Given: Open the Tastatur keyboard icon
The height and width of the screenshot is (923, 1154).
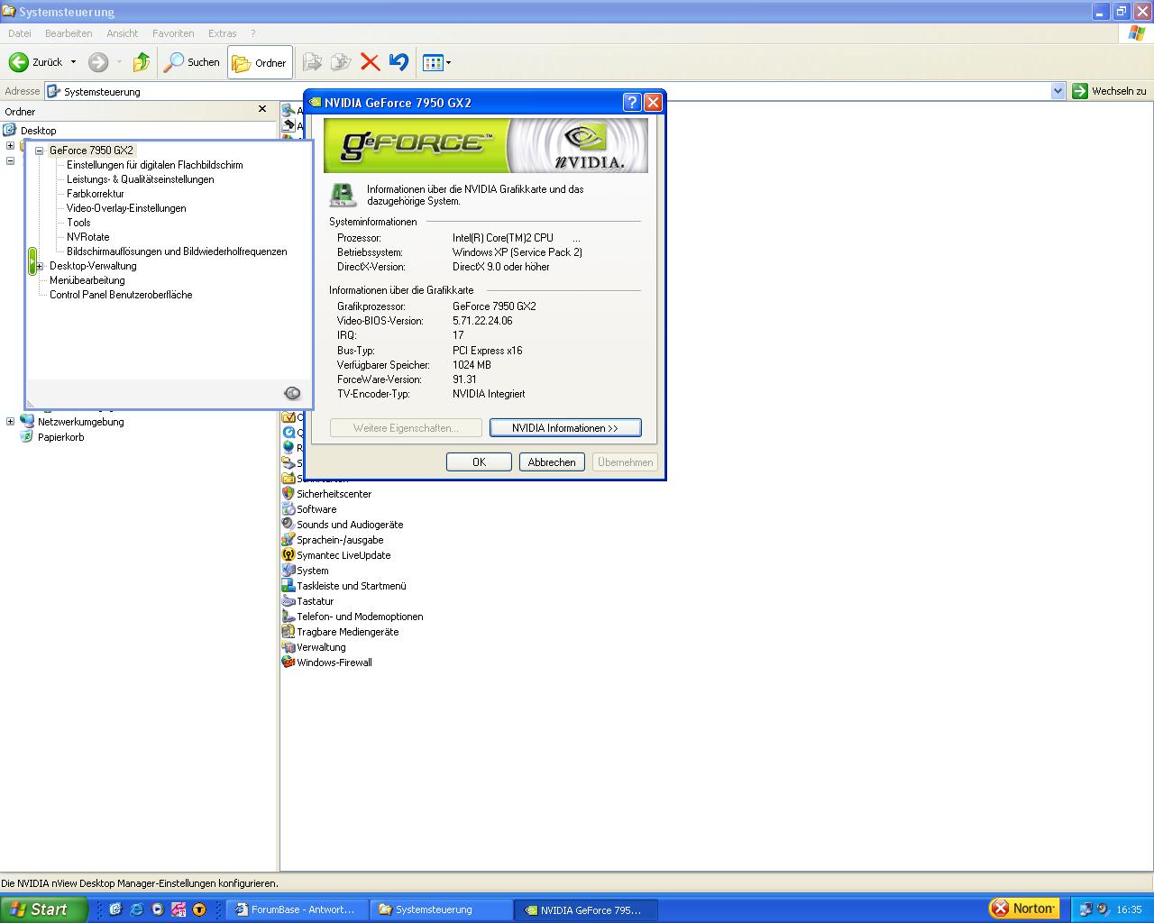Looking at the screenshot, I should (x=288, y=601).
